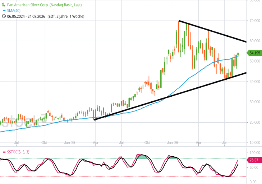262x184 pixels.
Task: Click the candlestick chart icon beside Pan American Silver
Action: coord(4,5)
